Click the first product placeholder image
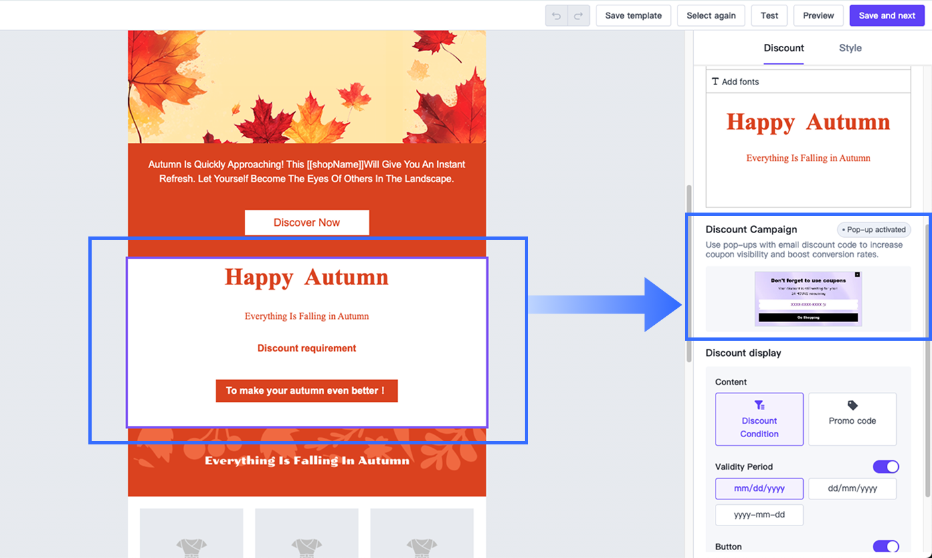The height and width of the screenshot is (558, 932). pos(191,533)
